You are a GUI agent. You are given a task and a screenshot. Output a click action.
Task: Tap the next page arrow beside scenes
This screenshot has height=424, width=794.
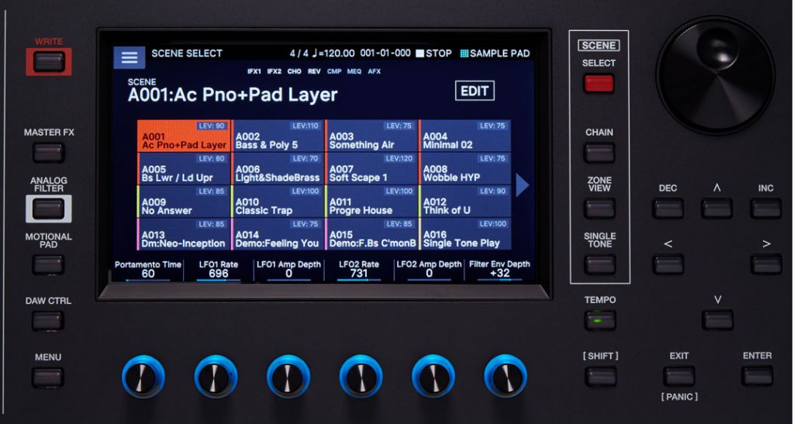(x=523, y=184)
